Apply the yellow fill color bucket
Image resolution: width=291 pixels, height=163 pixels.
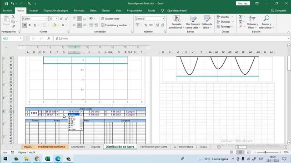(x=55, y=25)
